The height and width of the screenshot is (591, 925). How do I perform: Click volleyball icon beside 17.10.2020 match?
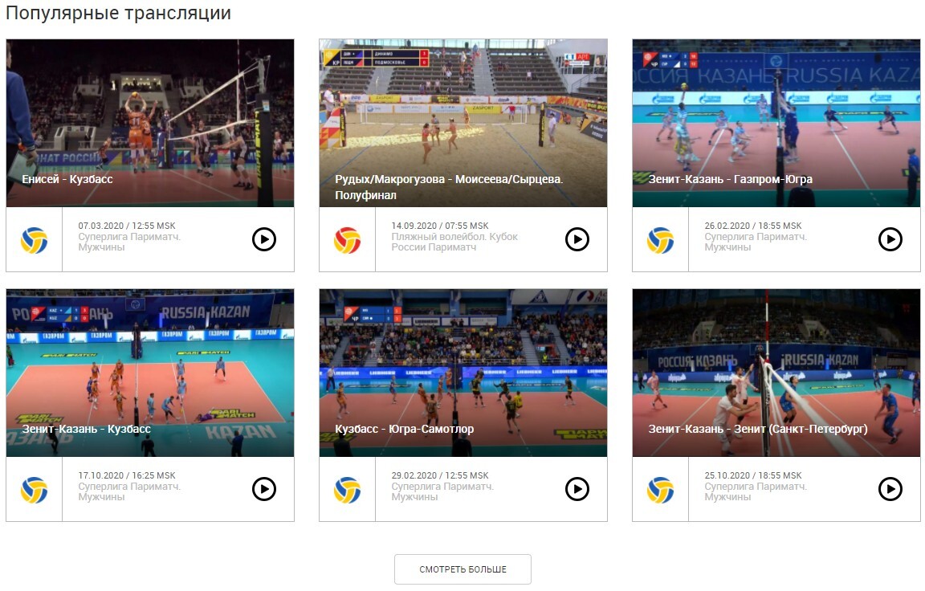(35, 490)
